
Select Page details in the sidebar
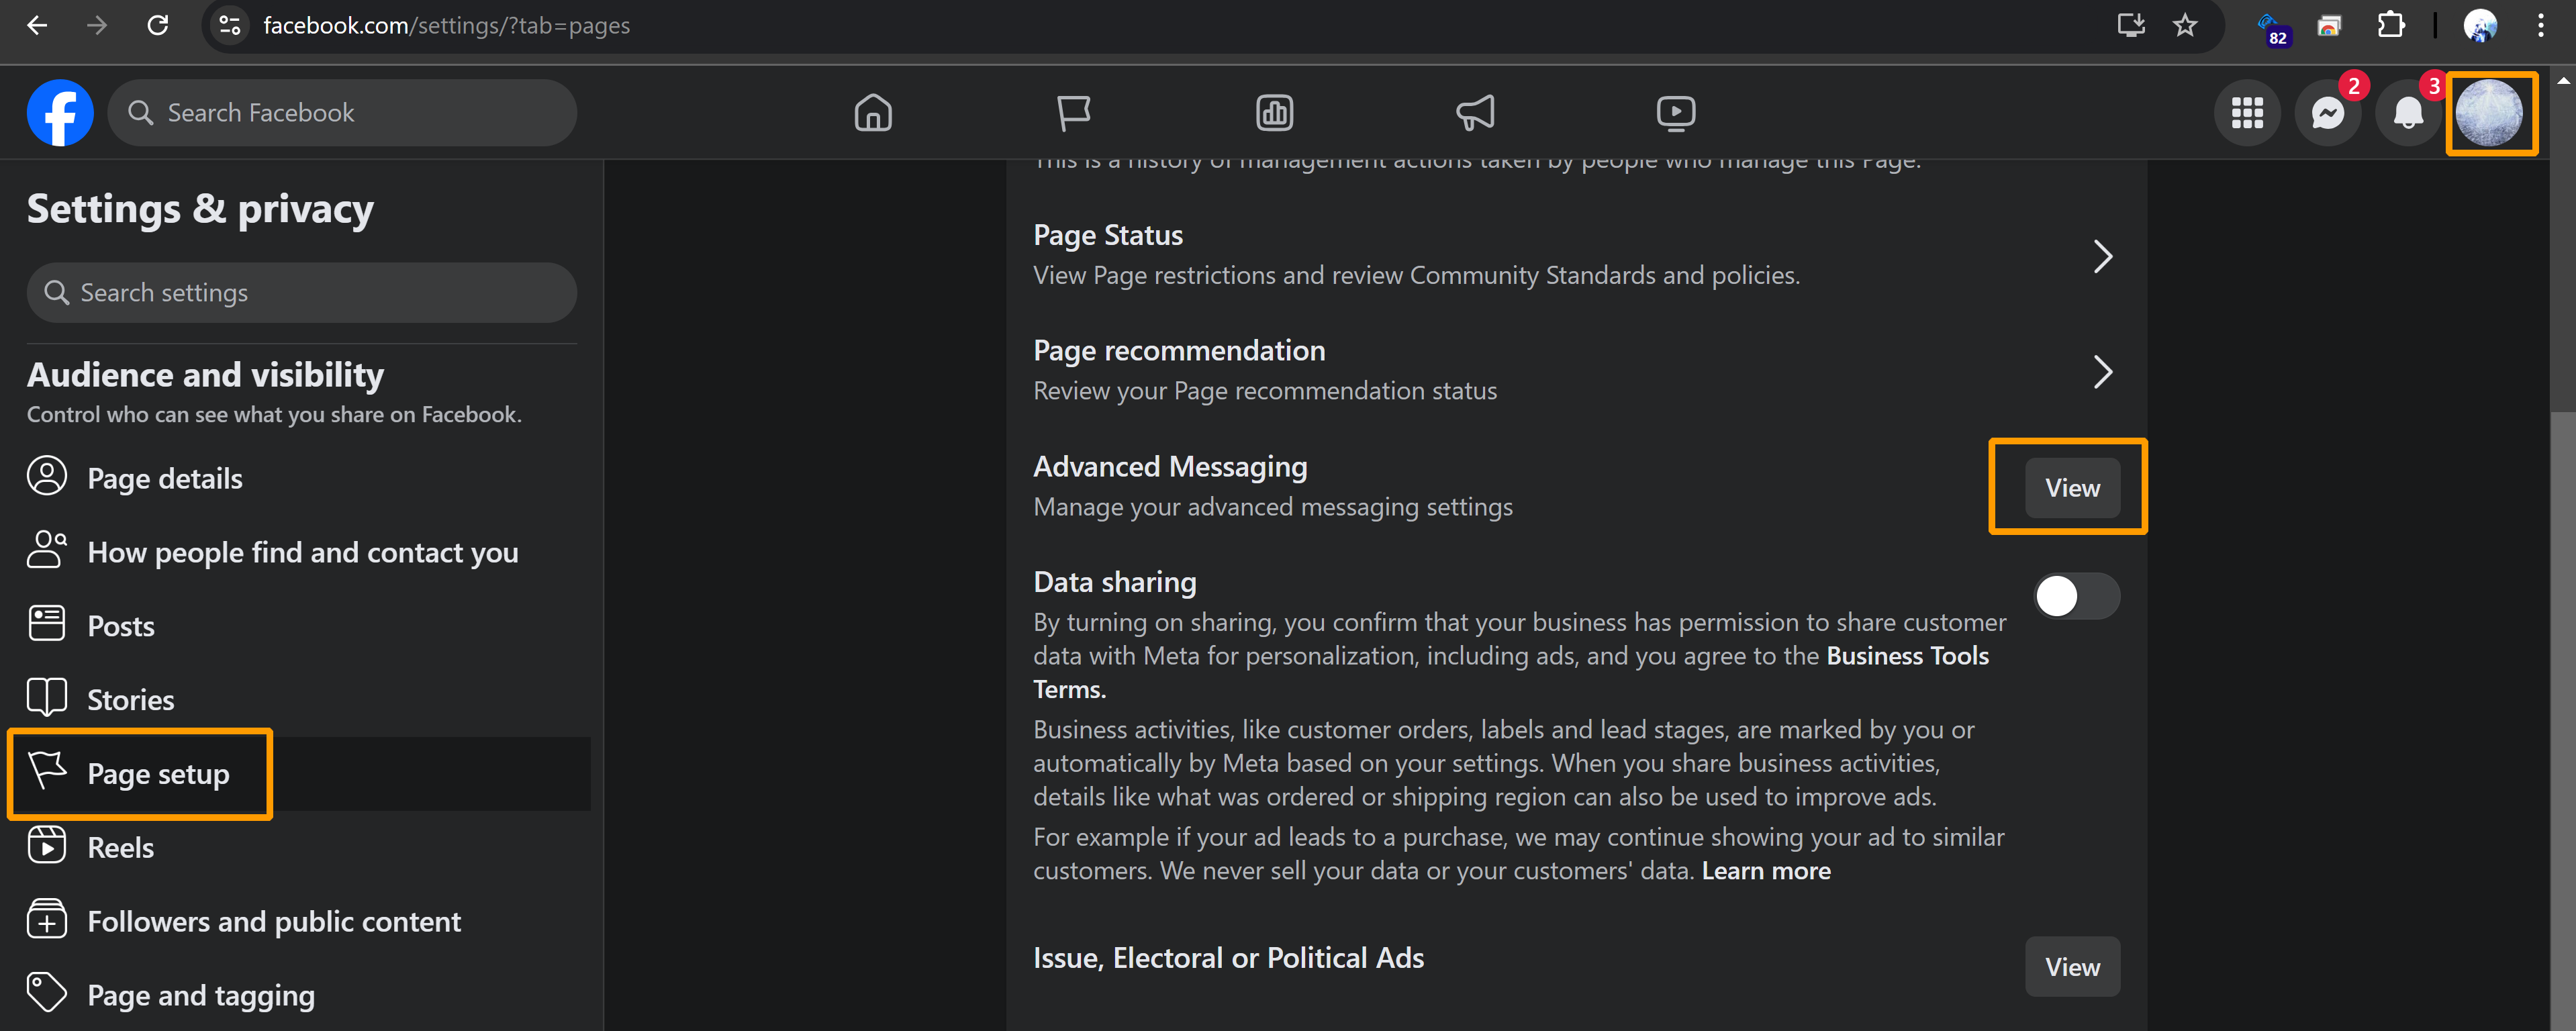[x=164, y=479]
